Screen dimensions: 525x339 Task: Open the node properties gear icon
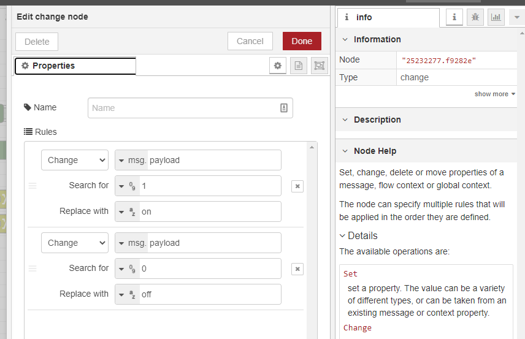(278, 65)
